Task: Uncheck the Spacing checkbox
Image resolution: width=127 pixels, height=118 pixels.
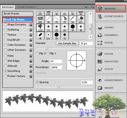Action: 37,82
